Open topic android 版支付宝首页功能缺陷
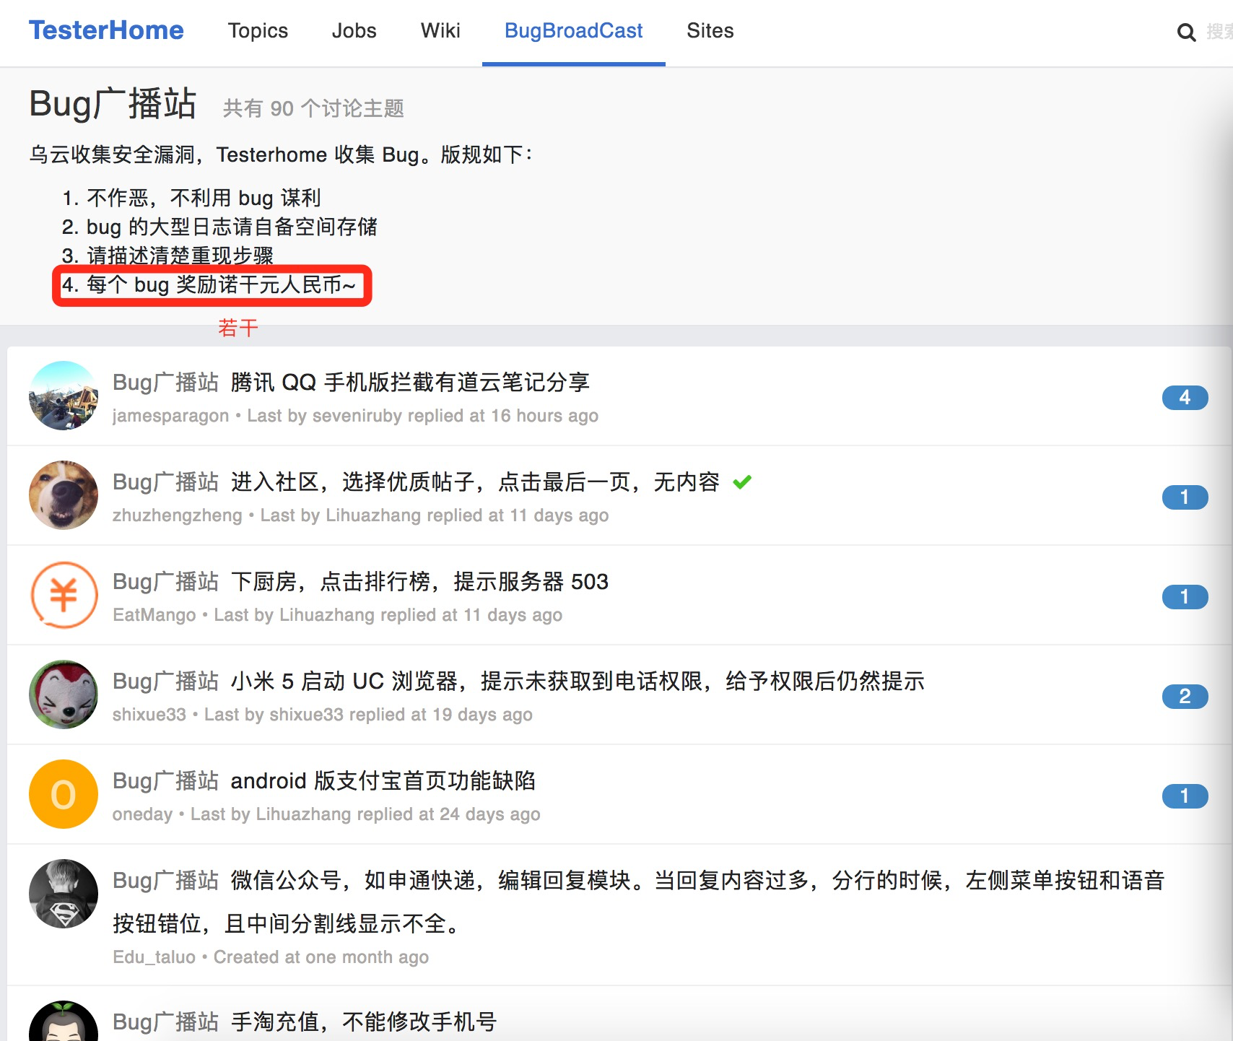The width and height of the screenshot is (1233, 1041). (383, 780)
